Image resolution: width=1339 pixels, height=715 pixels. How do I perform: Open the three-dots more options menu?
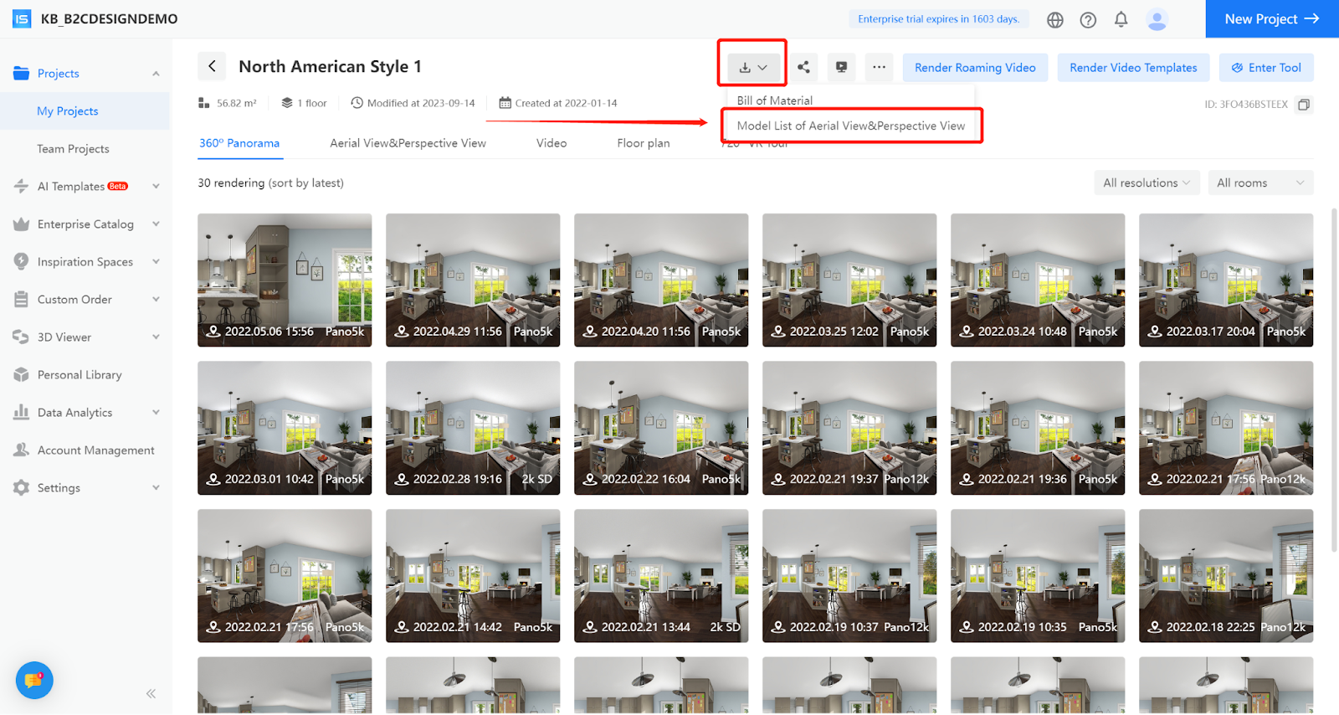coord(879,68)
